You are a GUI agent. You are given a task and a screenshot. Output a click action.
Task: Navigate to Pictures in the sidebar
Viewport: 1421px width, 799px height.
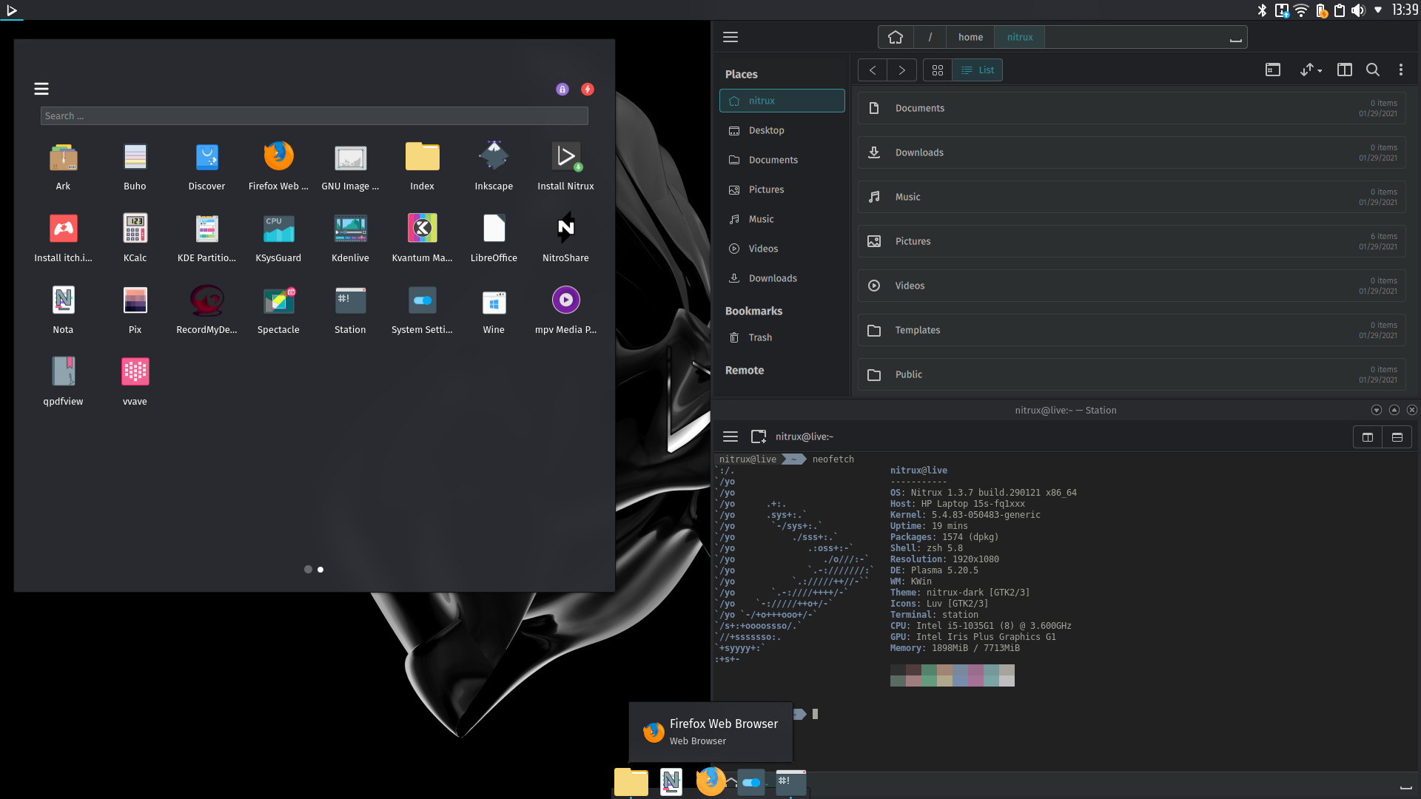tap(765, 189)
